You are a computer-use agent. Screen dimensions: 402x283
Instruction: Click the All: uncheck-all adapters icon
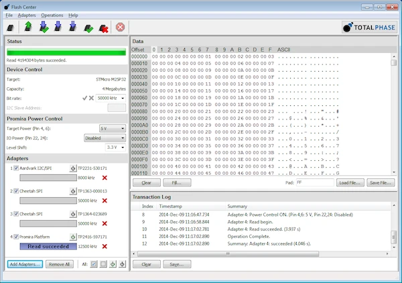tap(103, 264)
